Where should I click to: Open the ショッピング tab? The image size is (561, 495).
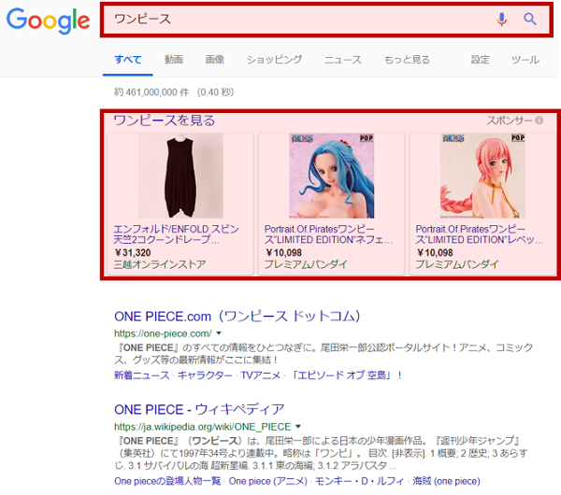click(274, 60)
